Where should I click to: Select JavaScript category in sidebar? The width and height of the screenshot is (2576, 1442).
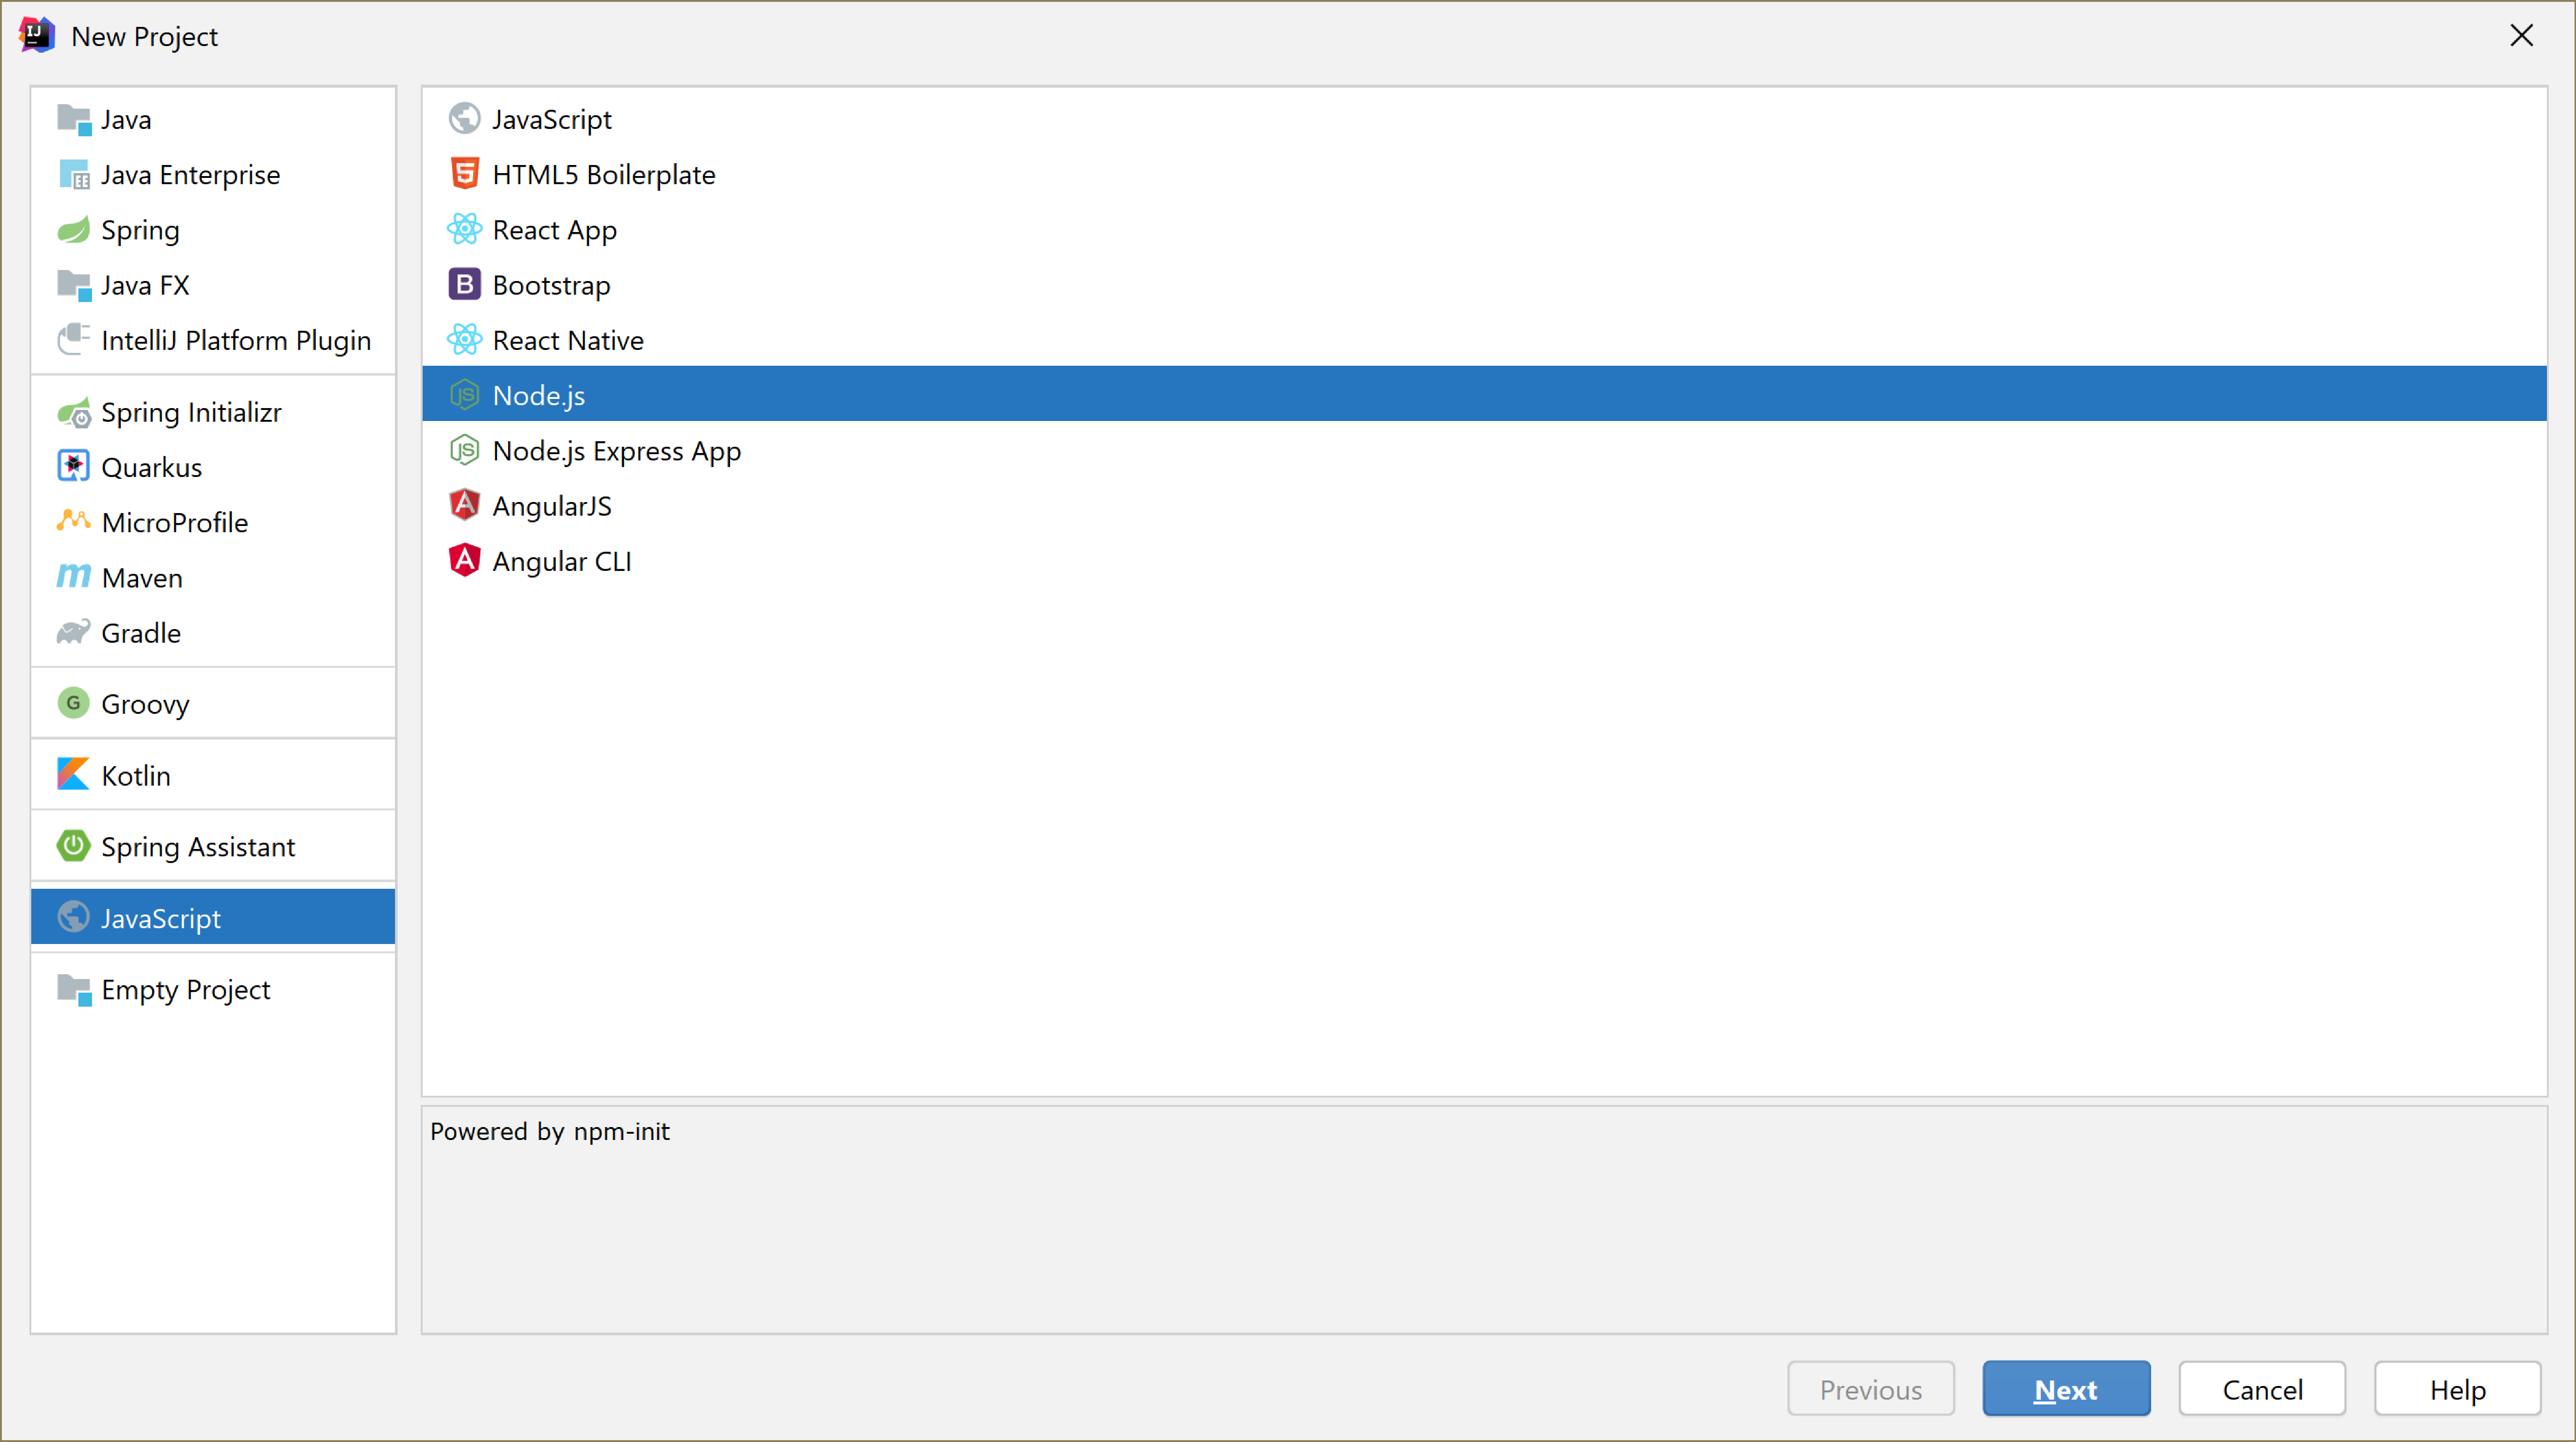213,918
